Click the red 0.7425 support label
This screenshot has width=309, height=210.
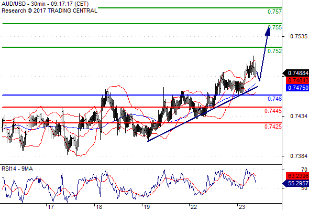pyautogui.click(x=273, y=127)
